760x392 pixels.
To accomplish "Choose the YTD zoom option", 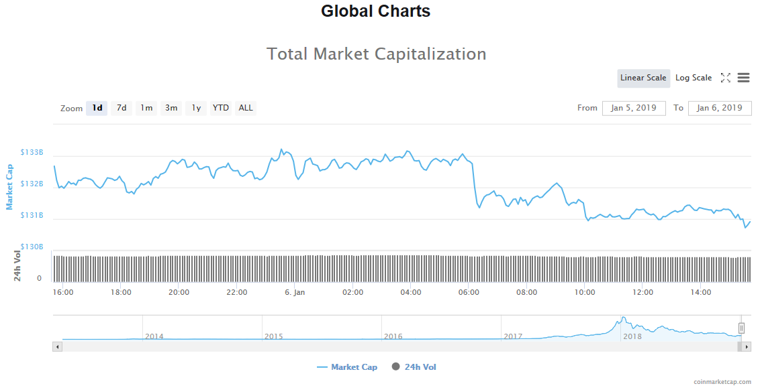I will click(x=220, y=108).
